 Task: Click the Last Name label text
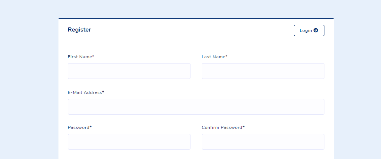(x=214, y=57)
